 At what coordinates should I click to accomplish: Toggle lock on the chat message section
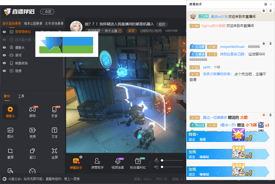pos(264,43)
